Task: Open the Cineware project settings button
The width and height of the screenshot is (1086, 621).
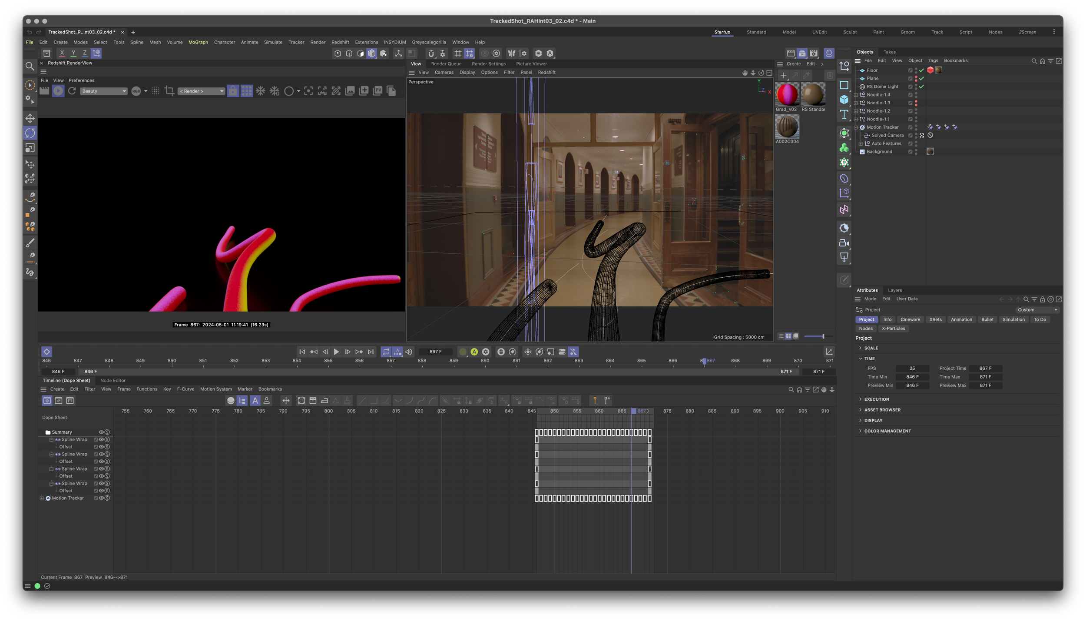Action: coord(910,319)
